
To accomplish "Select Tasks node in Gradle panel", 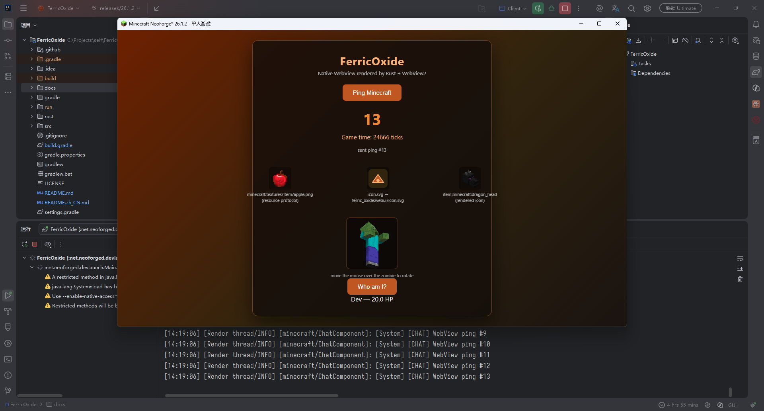I will pyautogui.click(x=644, y=63).
